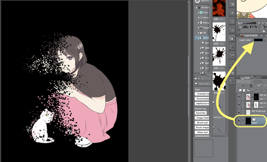Image resolution: width=267 pixels, height=162 pixels.
Task: Click the Lock layer icon
Action: (251, 86)
